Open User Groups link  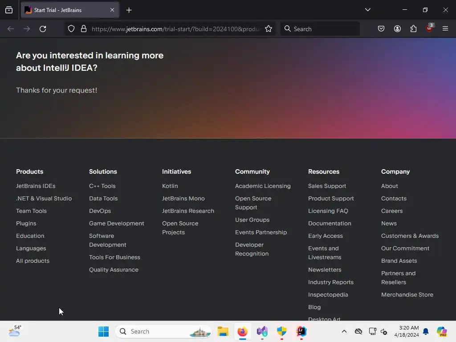click(x=252, y=220)
